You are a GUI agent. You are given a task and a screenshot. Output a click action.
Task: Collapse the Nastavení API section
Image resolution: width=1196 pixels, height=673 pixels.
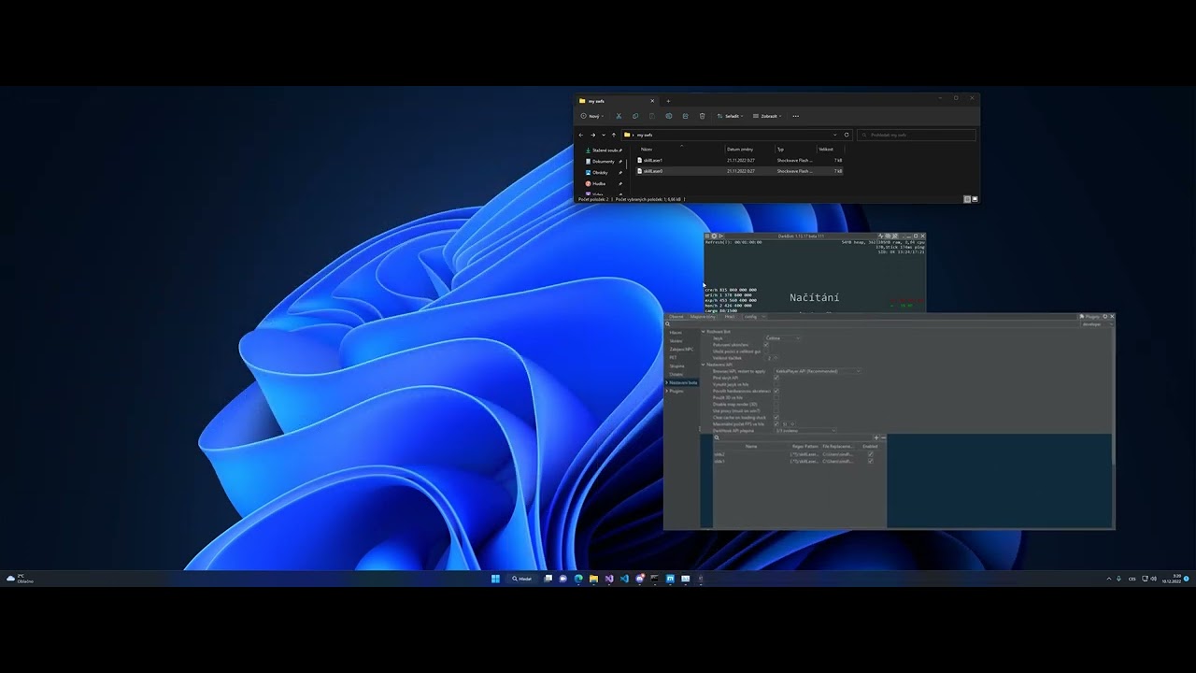click(704, 365)
